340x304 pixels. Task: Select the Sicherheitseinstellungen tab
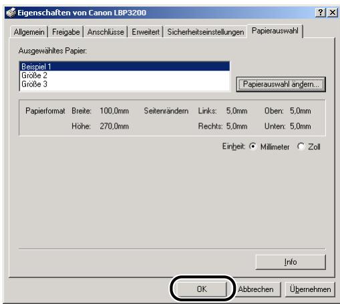point(206,32)
